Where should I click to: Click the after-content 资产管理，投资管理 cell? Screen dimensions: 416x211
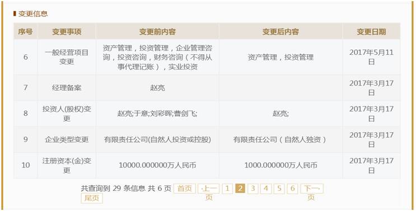(281, 57)
